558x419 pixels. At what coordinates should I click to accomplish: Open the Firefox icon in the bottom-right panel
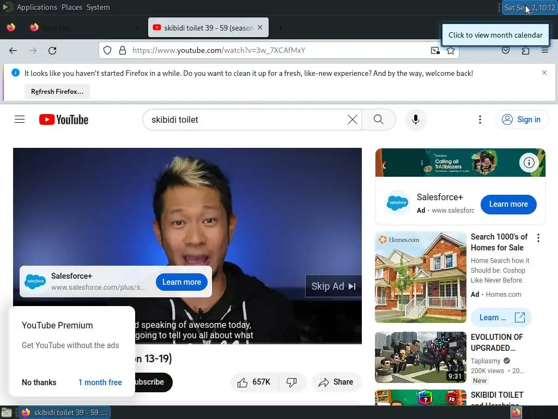[x=516, y=412]
